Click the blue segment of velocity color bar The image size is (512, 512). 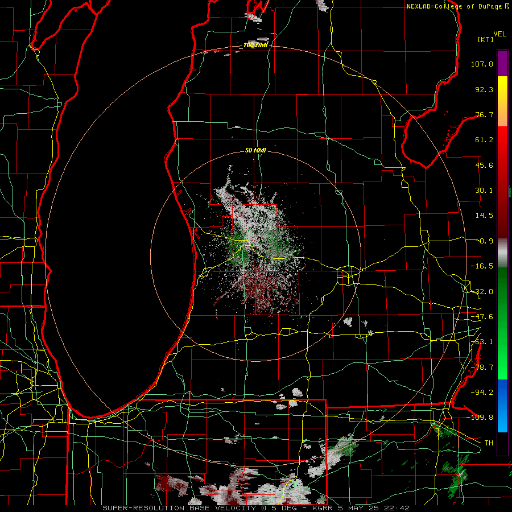pos(502,406)
